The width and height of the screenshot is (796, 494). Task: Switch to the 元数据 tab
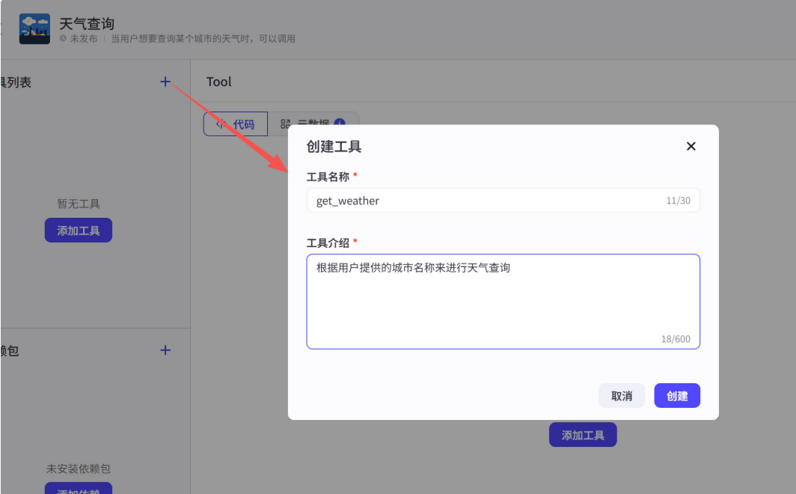tap(313, 124)
